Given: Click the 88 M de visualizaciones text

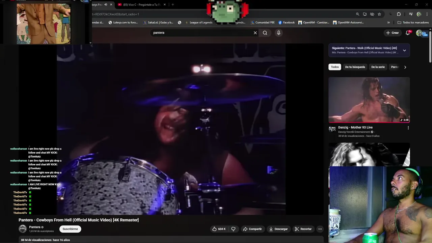Looking at the screenshot, I should point(36,240).
